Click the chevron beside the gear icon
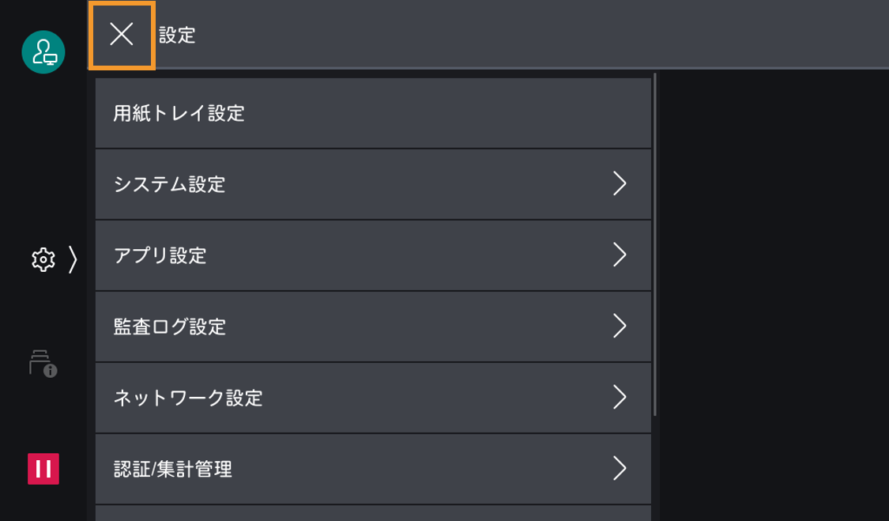Viewport: 889px width, 521px height. coord(73,259)
